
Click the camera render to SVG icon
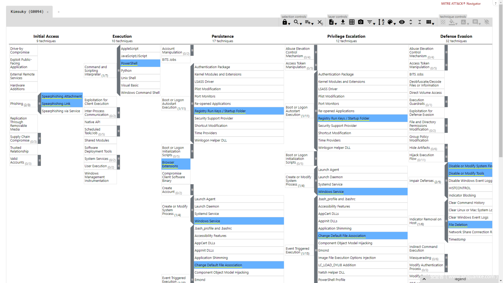coord(361,22)
